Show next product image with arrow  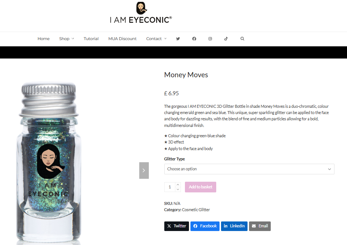pyautogui.click(x=144, y=170)
